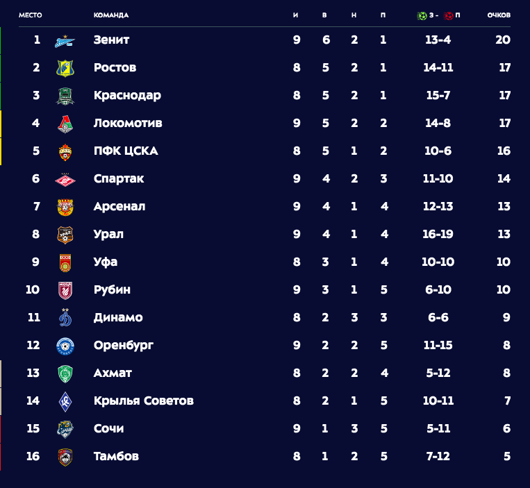Screen dimensions: 530x488
Task: Click the Rostov club crest
Action: (65, 68)
